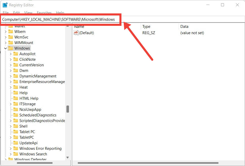Viewport: 245px width, 166px height.
Task: Maximize the Registry Editor window
Action: tap(223, 5)
